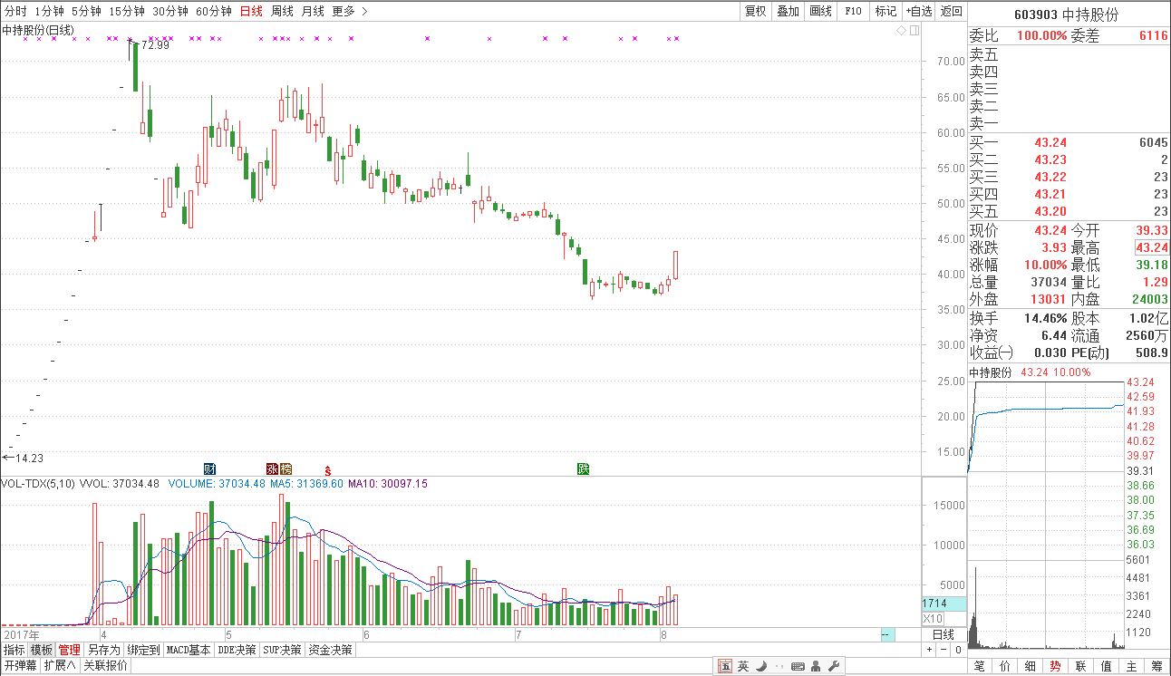Open IME settings wrench icon
This screenshot has height=676, width=1171.
click(834, 666)
